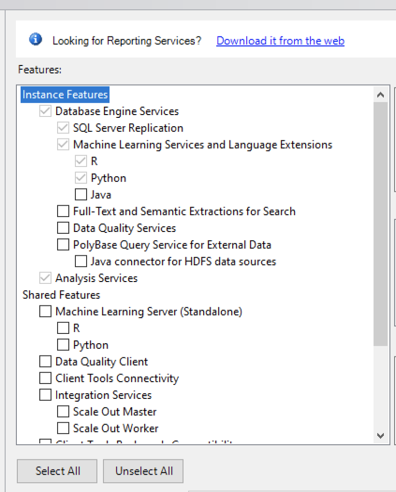Click the Scale Out Worker label
This screenshot has width=396, height=492.
point(116,428)
